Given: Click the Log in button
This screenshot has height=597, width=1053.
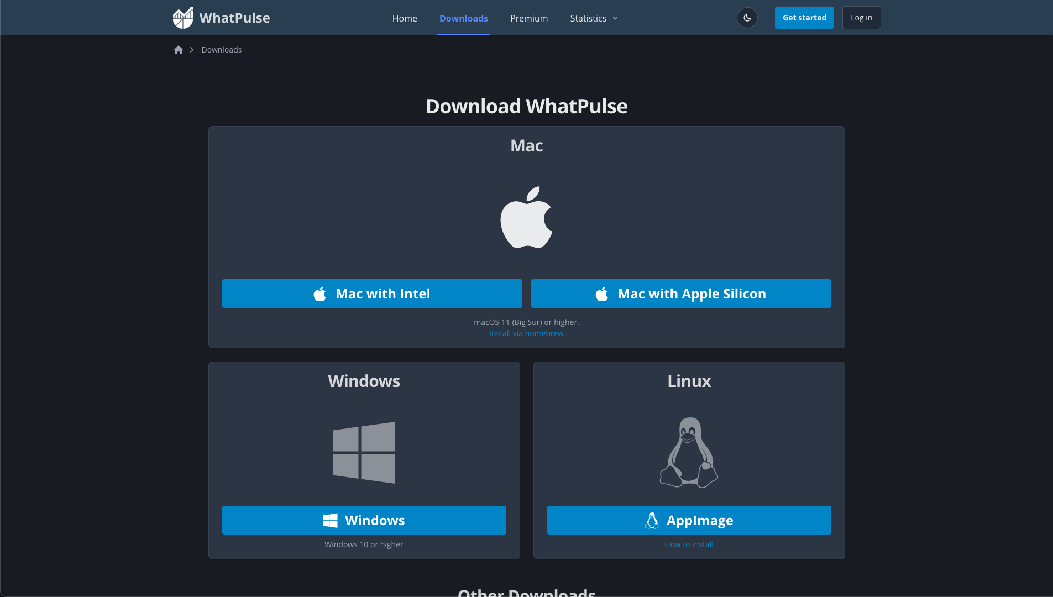Looking at the screenshot, I should (861, 17).
